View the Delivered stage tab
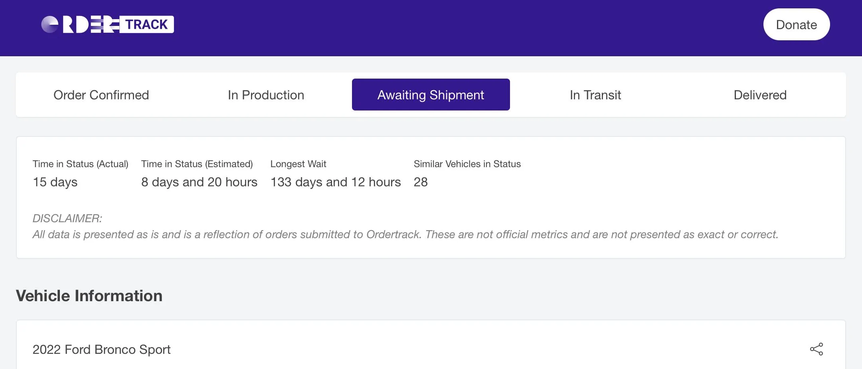This screenshot has height=369, width=862. pyautogui.click(x=760, y=95)
